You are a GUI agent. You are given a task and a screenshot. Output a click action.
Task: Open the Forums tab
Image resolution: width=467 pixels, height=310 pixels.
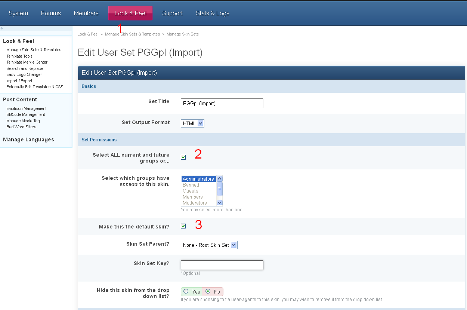(x=51, y=13)
